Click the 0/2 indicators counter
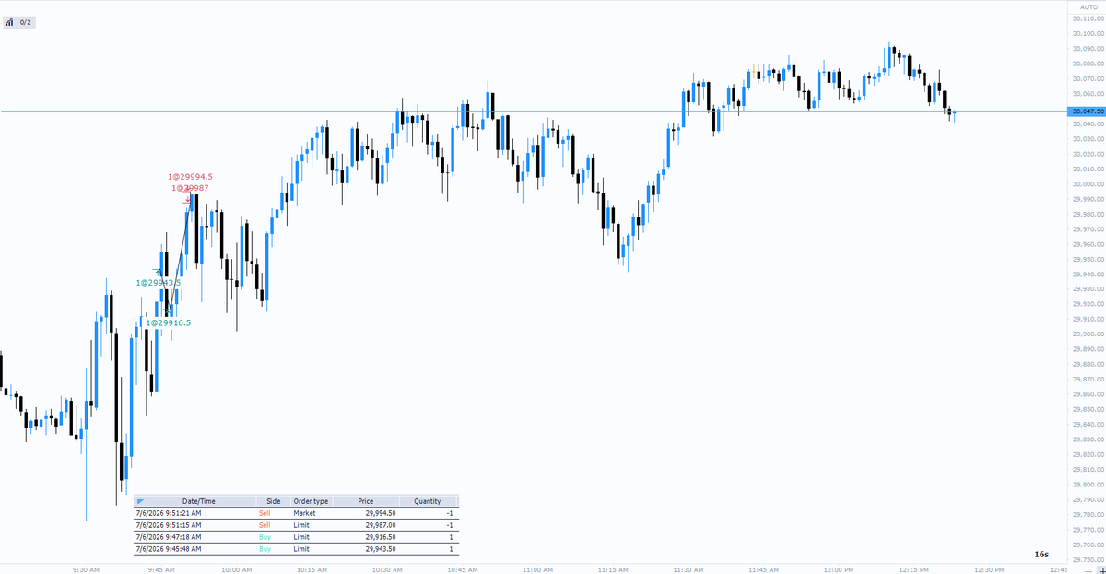The width and height of the screenshot is (1106, 574). pos(25,22)
